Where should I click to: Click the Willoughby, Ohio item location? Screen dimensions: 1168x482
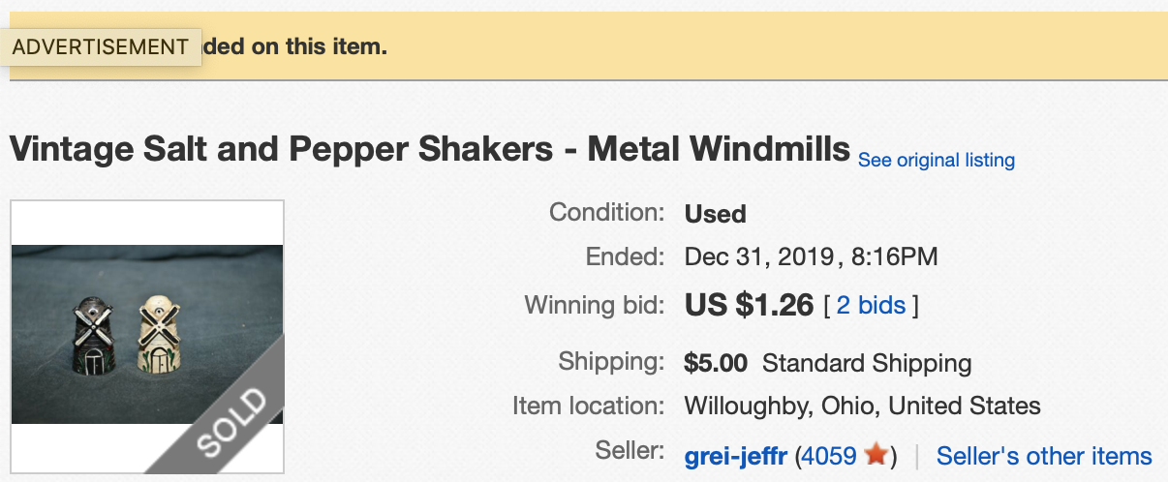[x=863, y=406]
